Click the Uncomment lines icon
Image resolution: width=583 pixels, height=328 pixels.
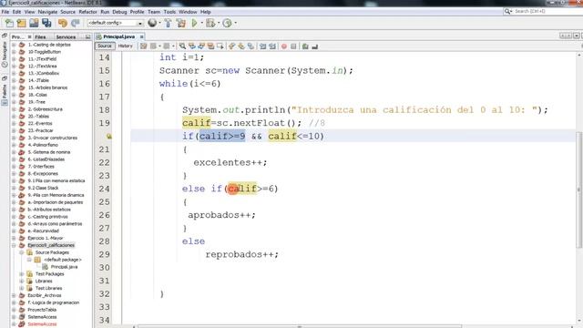(315, 46)
